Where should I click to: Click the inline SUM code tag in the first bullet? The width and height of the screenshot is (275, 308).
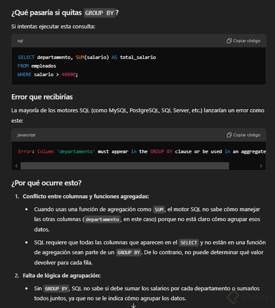[159, 209]
